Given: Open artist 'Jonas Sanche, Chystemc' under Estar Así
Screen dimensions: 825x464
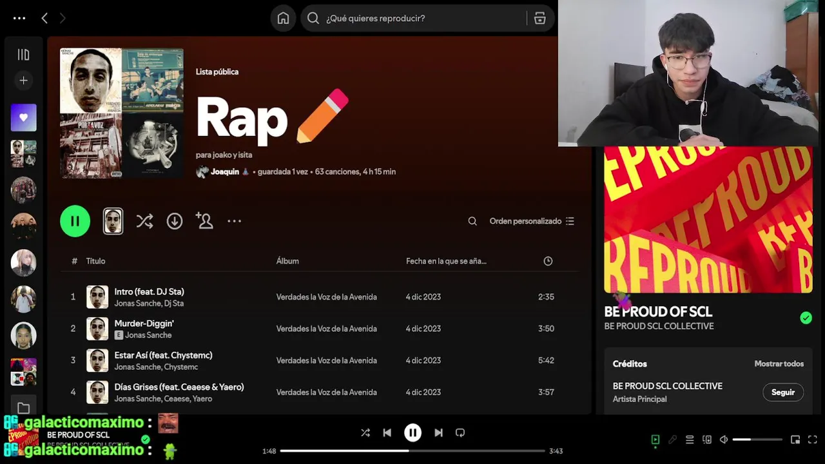Looking at the screenshot, I should [x=156, y=367].
